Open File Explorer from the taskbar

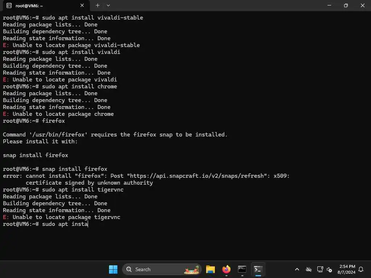[210, 269]
